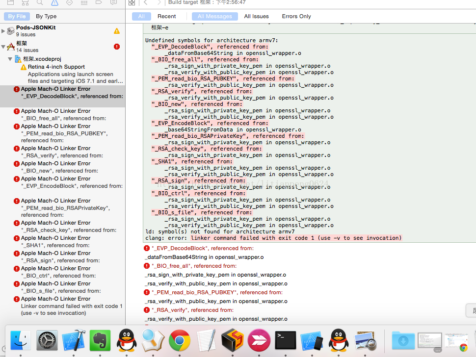This screenshot has width=476, height=357.
Task: Select the Retina 4-inch Support warning
Action: tap(62, 74)
